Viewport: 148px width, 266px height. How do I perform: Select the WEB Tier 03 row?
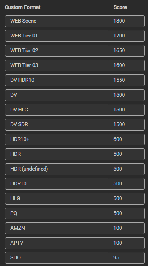(75, 65)
